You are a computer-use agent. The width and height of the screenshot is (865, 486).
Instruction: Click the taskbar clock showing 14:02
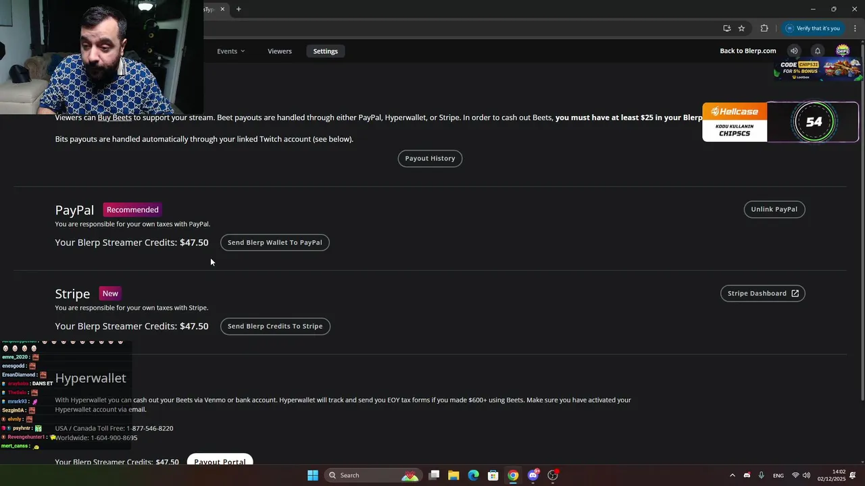tap(831, 475)
